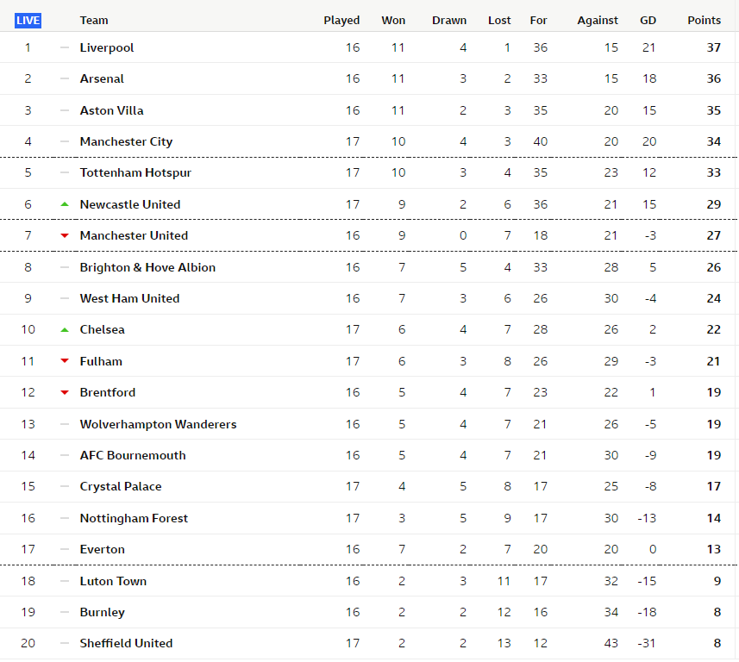Open the Arsenal team link
Image resolution: width=739 pixels, height=662 pixels.
click(102, 78)
